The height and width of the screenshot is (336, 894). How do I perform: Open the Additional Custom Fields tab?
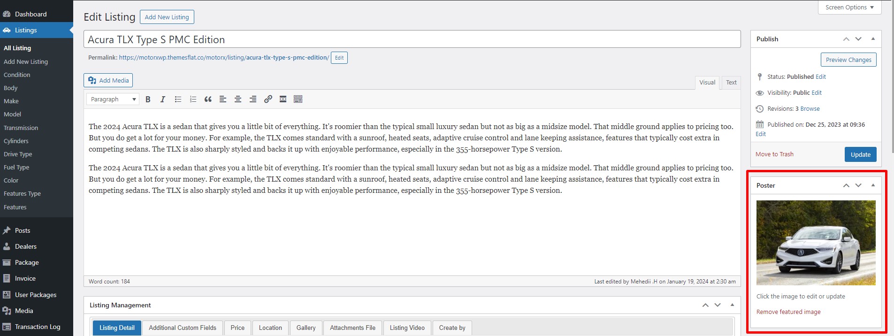(183, 328)
